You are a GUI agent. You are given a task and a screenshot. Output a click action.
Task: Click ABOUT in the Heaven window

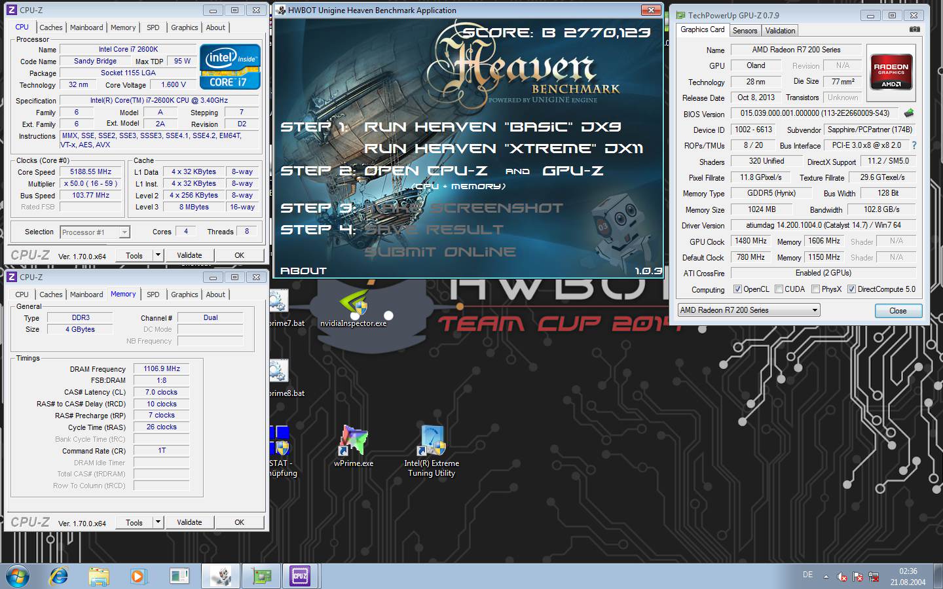pyautogui.click(x=303, y=270)
